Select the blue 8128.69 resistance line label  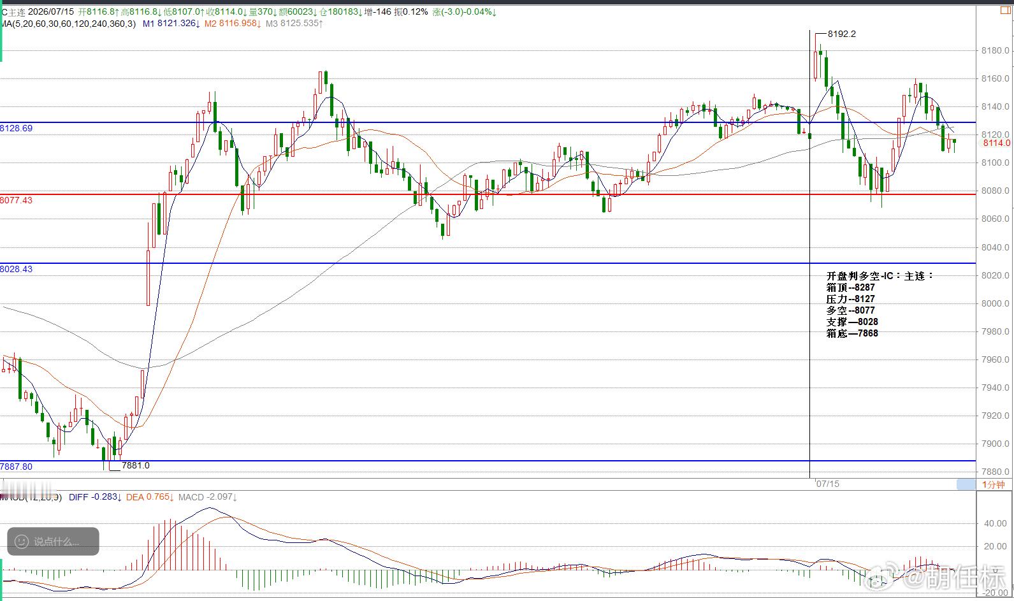[x=17, y=128]
